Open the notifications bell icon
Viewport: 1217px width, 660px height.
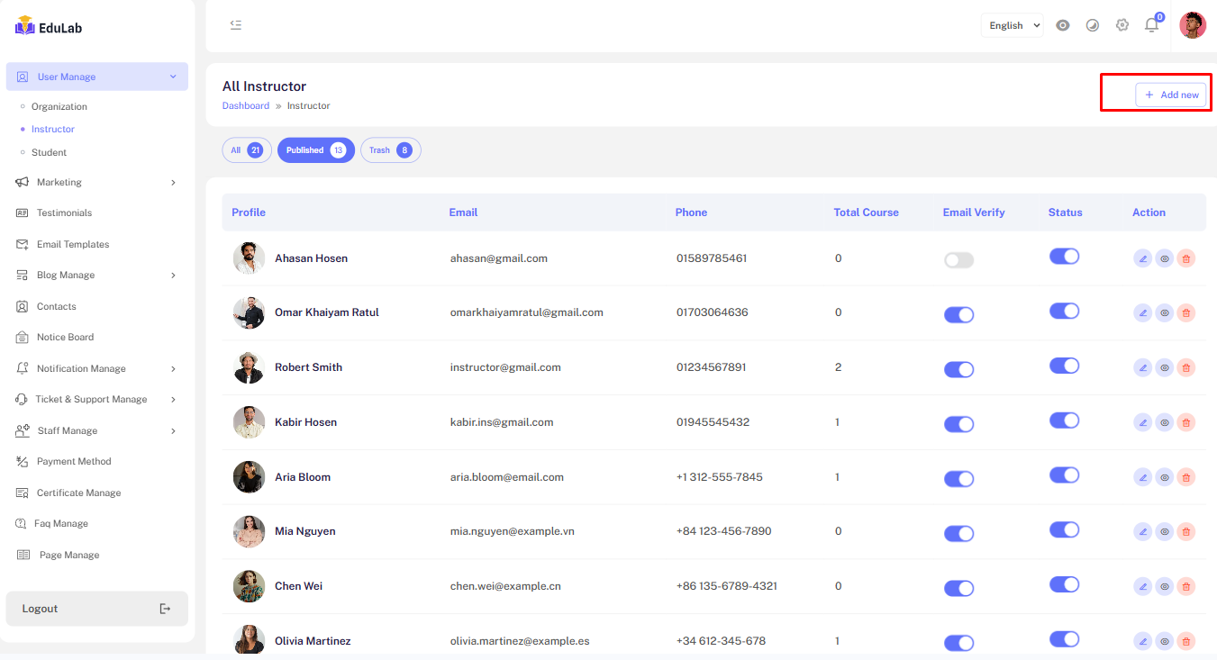[x=1151, y=25]
